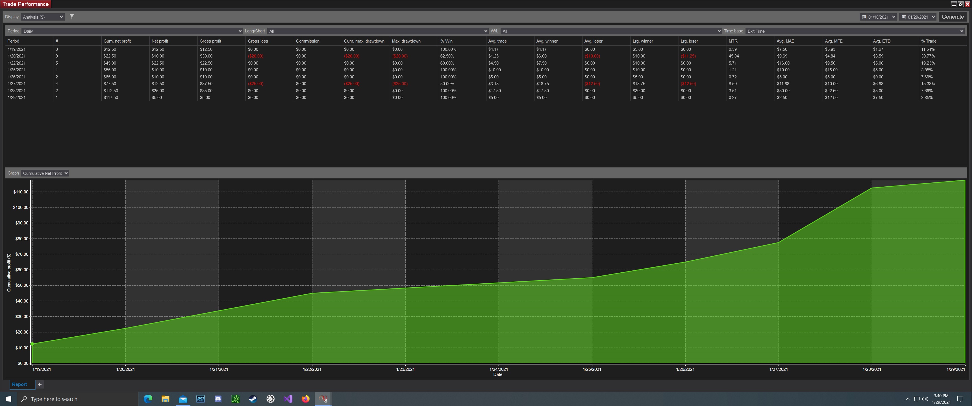
Task: Click the Lrg. loser column header
Action: coord(690,41)
